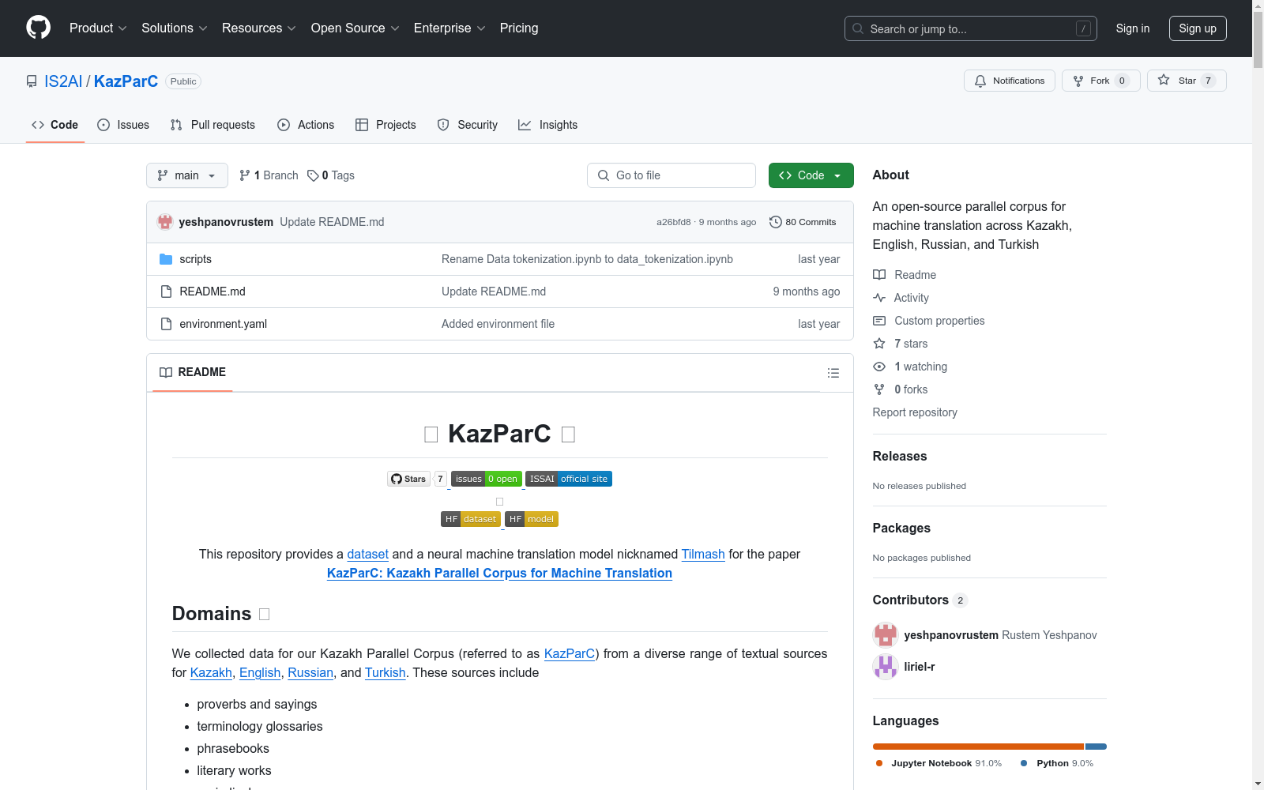View the 0 Tags link

coord(331,175)
